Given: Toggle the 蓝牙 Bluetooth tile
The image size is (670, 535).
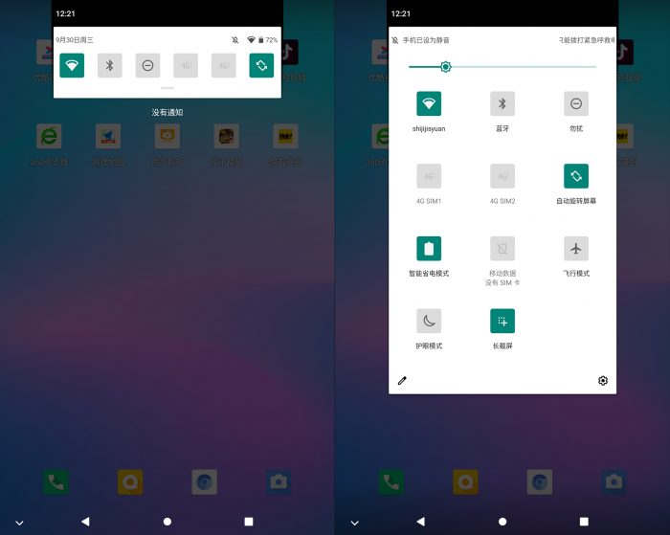Looking at the screenshot, I should point(502,103).
